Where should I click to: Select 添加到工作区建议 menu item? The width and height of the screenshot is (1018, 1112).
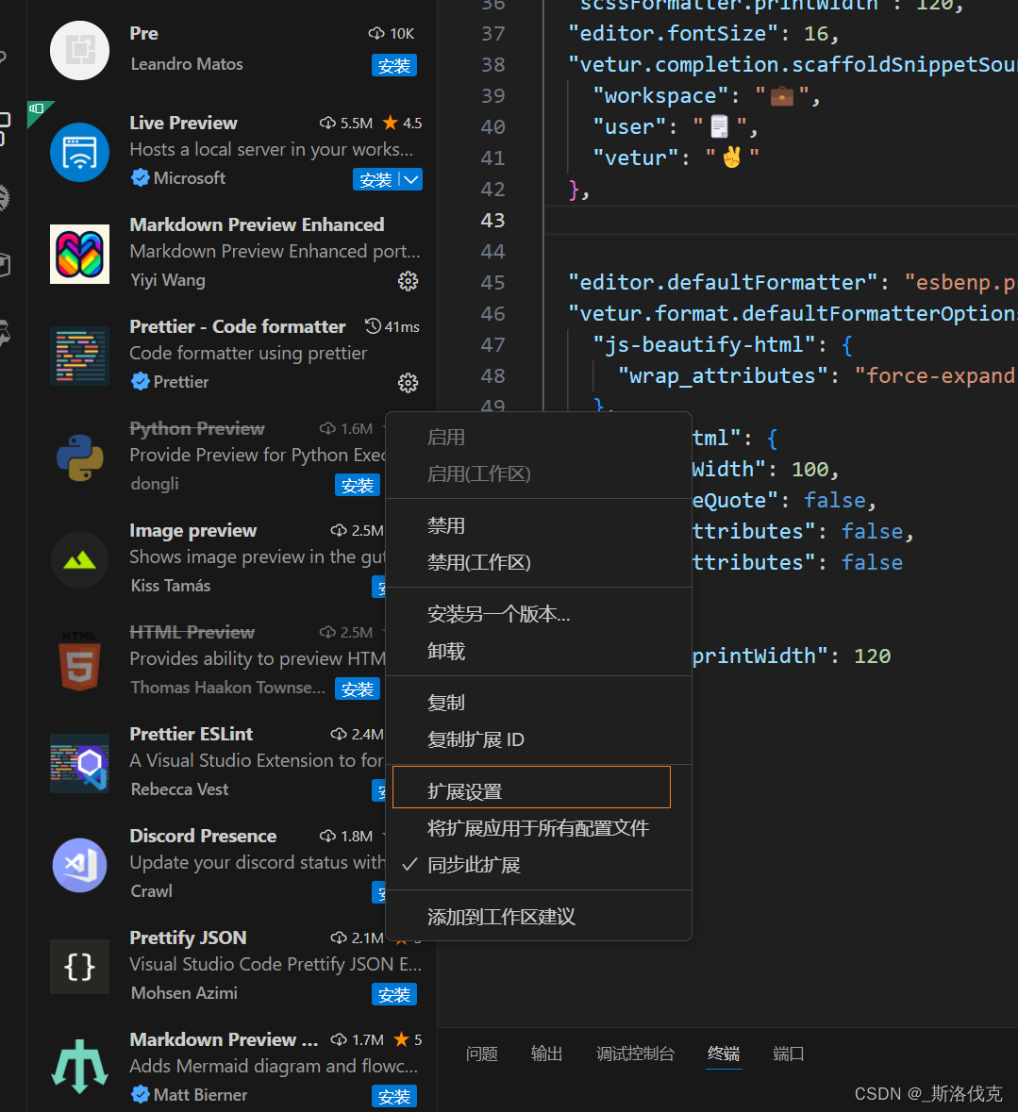point(501,916)
